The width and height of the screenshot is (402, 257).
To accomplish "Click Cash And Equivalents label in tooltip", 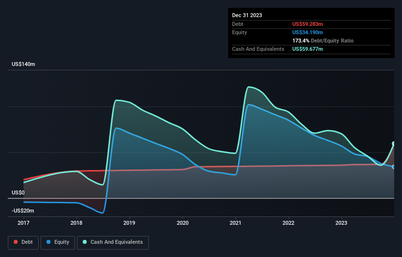I will pyautogui.click(x=258, y=49).
